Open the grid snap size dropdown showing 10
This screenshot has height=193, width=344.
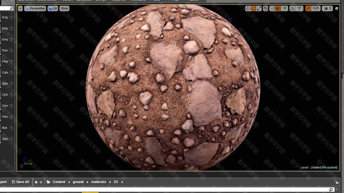[284, 9]
